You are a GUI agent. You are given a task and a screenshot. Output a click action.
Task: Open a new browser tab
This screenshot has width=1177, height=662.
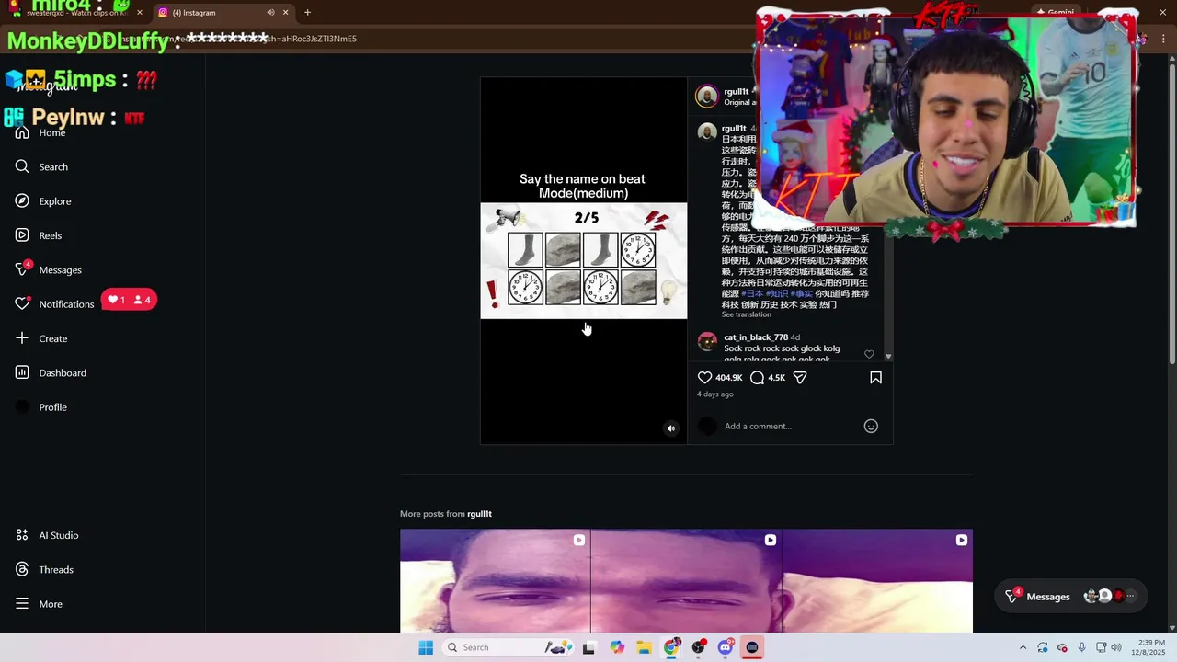pos(307,13)
